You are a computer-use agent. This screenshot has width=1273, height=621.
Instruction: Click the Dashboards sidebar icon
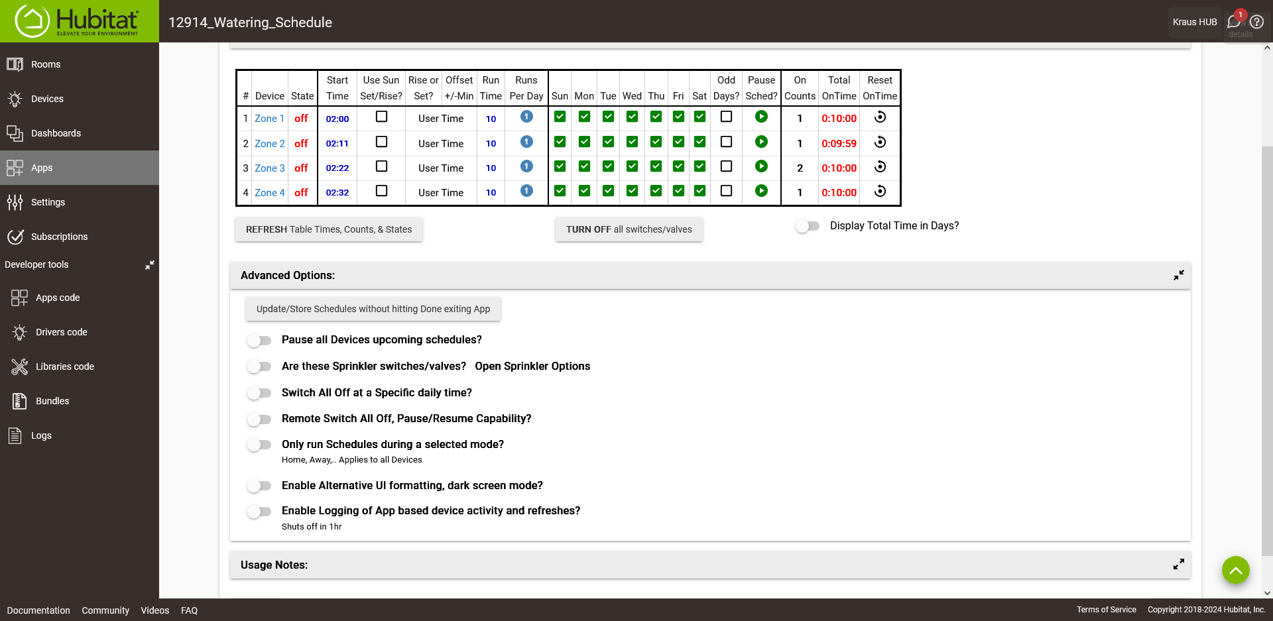pyautogui.click(x=15, y=133)
